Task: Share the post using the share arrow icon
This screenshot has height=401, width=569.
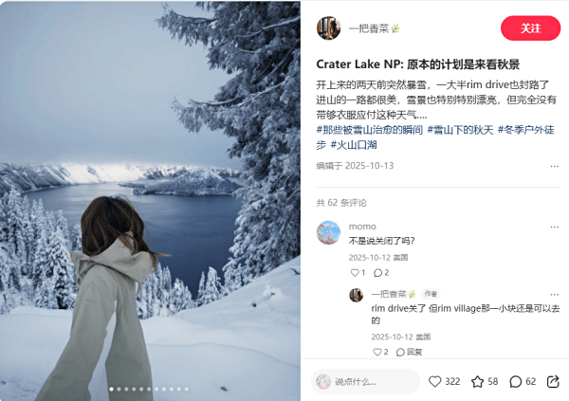Action: point(553,381)
